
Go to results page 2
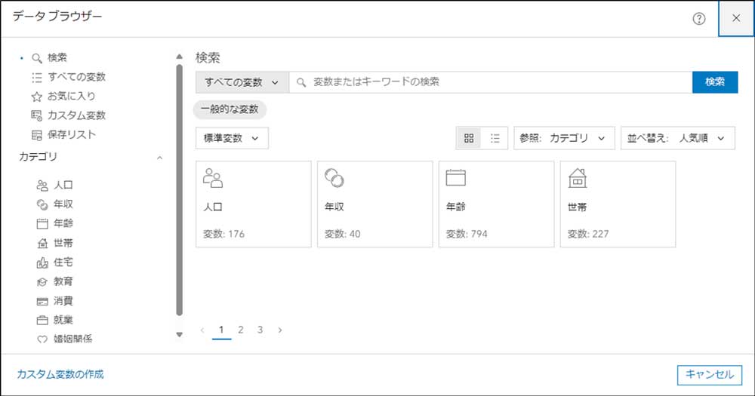tap(240, 330)
